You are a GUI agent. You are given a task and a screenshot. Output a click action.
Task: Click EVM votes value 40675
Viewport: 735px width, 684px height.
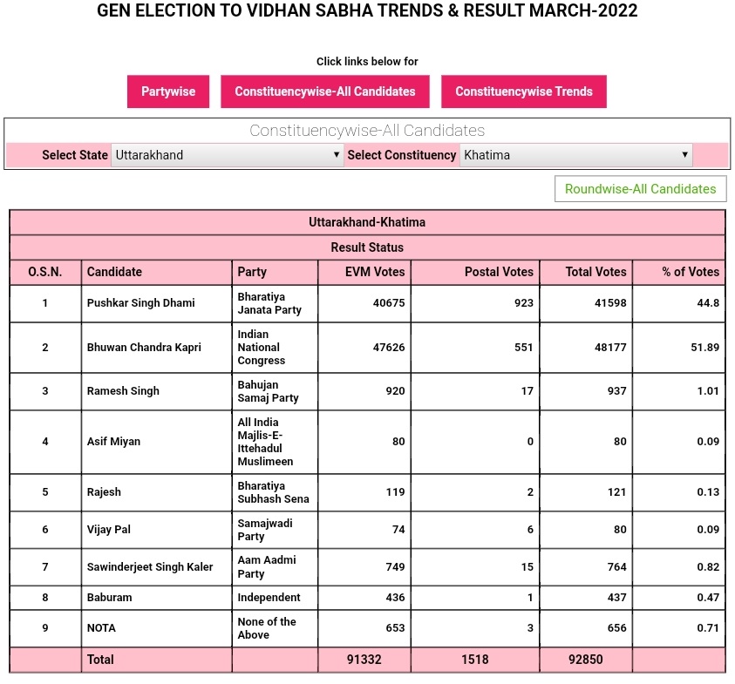click(389, 303)
